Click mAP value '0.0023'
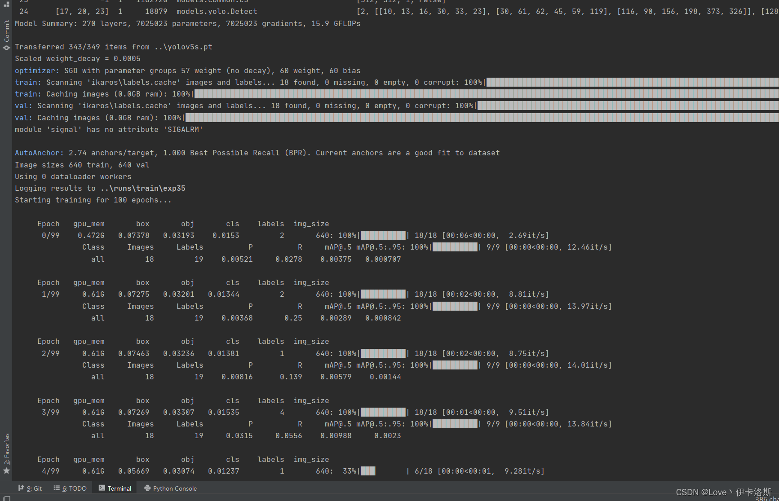Image resolution: width=779 pixels, height=501 pixels. (388, 435)
